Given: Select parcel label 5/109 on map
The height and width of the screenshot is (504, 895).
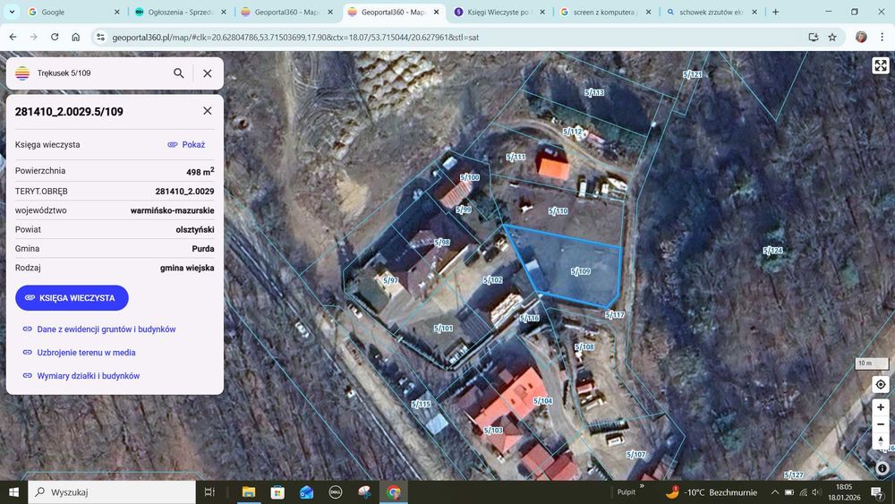Looking at the screenshot, I should coord(581,271).
